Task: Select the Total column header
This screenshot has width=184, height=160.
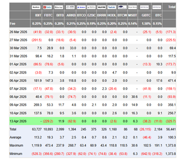Action: tap(172, 7)
